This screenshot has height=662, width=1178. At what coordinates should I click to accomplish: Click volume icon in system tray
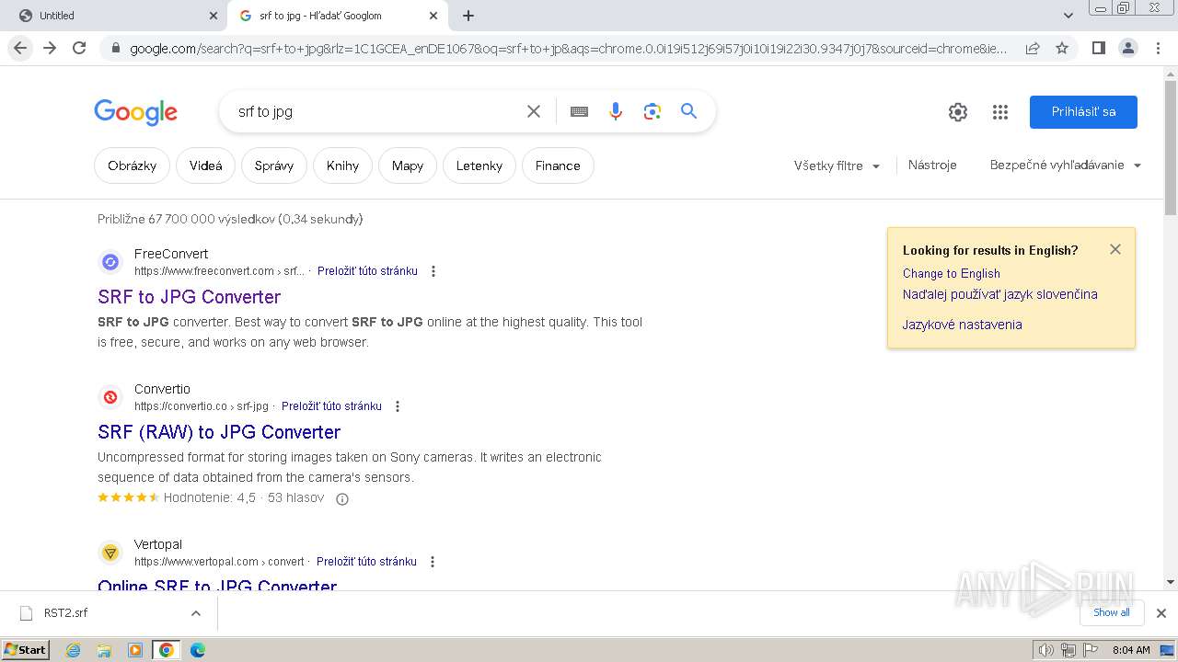[1046, 650]
